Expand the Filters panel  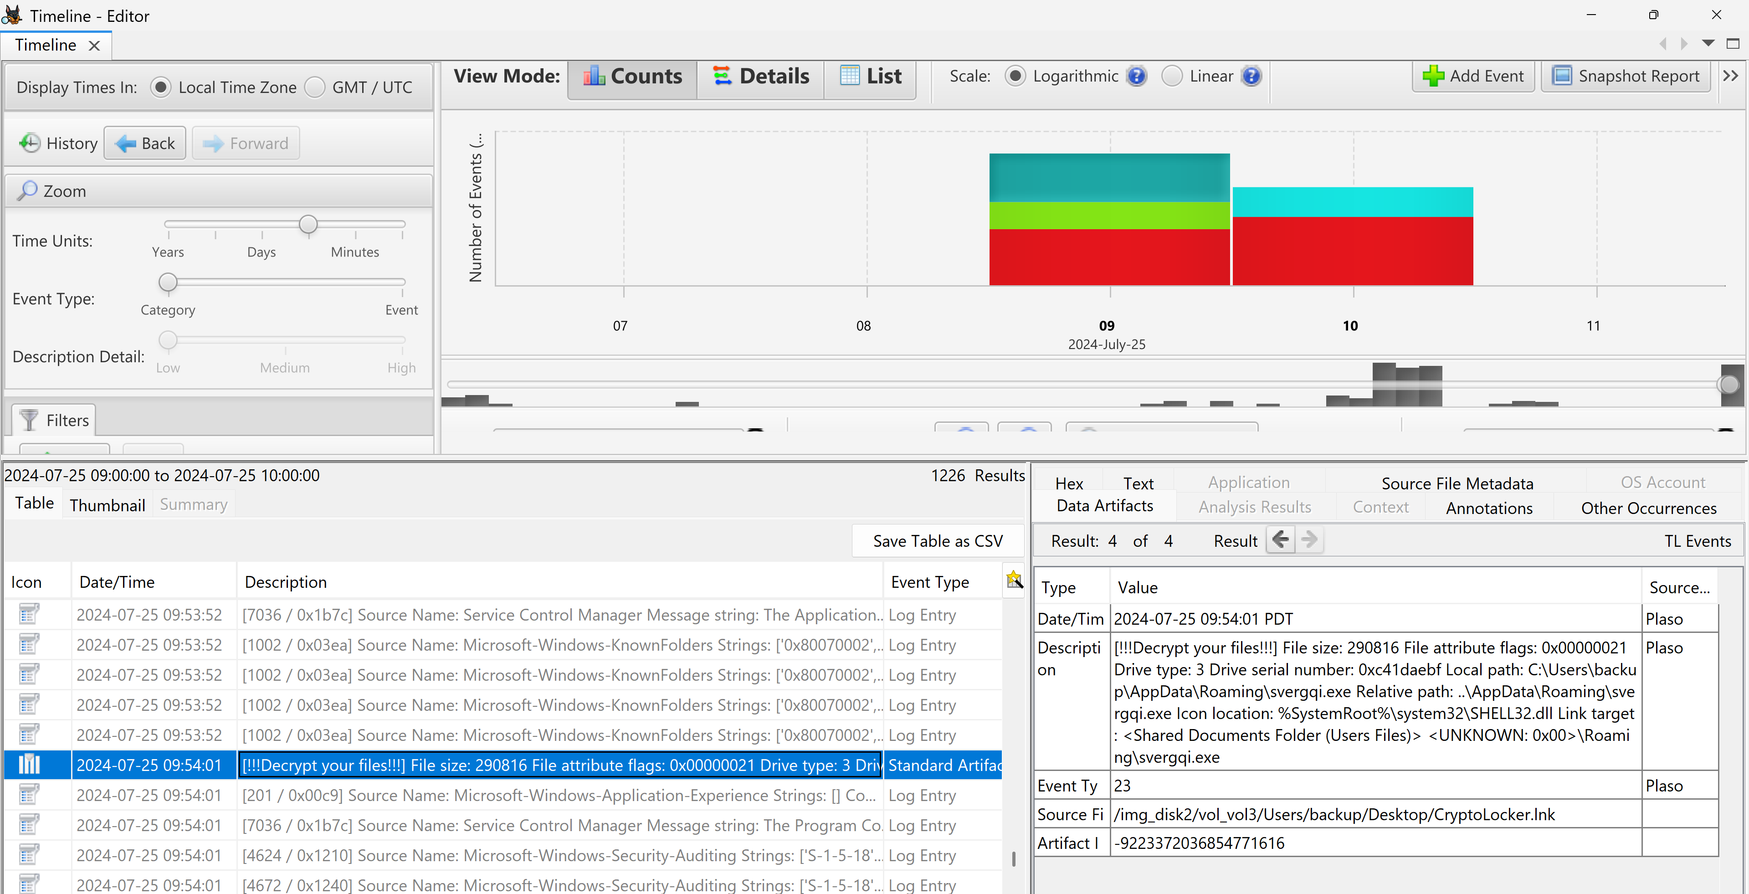54,420
